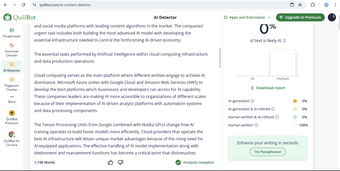The width and height of the screenshot is (340, 171).
Task: Expand the More tools item
Action: (12, 99)
